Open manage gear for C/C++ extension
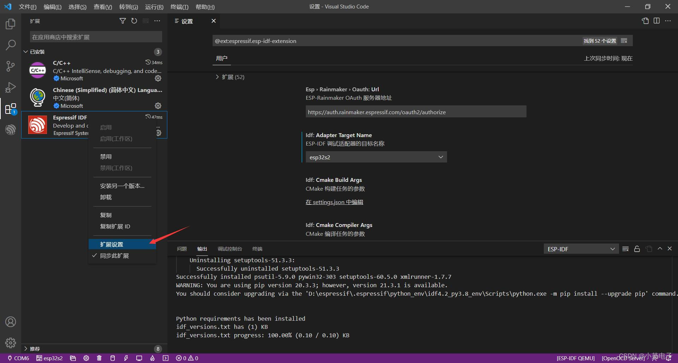The height and width of the screenshot is (363, 678). [x=158, y=78]
